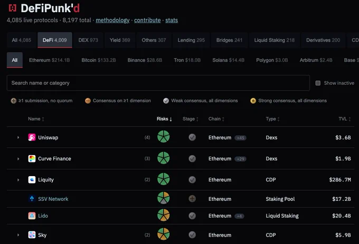Filter by Binance $28.6B chain
Viewport: 359px width, 244px height.
coord(145,60)
